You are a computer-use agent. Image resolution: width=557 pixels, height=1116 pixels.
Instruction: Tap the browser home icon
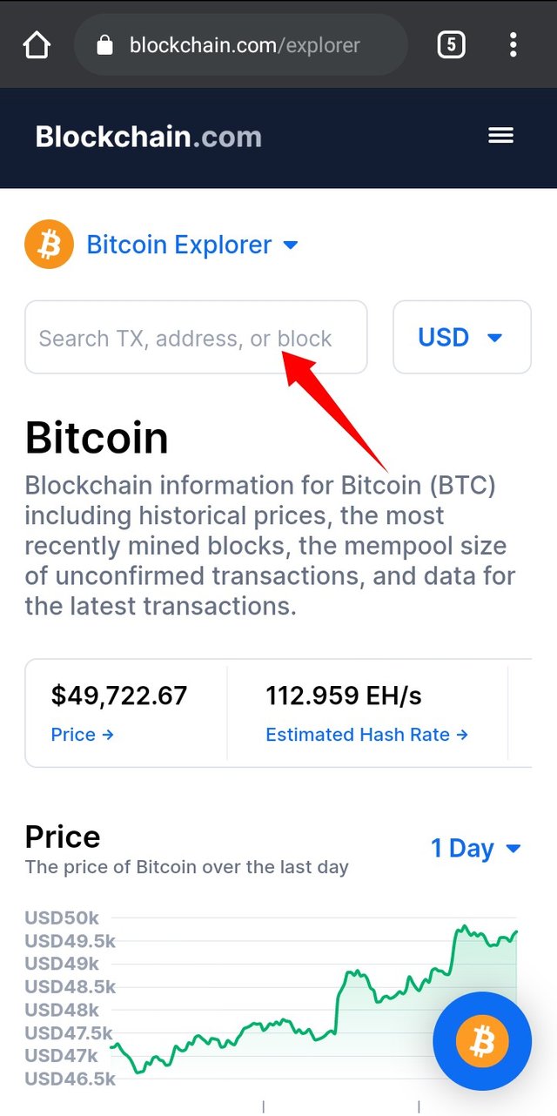click(37, 44)
